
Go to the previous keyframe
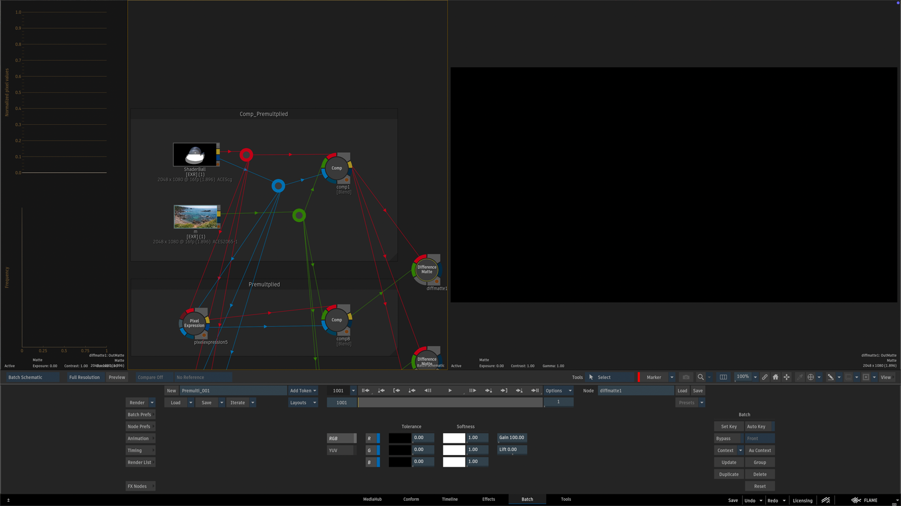coord(412,391)
